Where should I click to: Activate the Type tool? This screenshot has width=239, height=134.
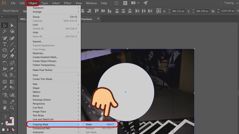(4, 44)
